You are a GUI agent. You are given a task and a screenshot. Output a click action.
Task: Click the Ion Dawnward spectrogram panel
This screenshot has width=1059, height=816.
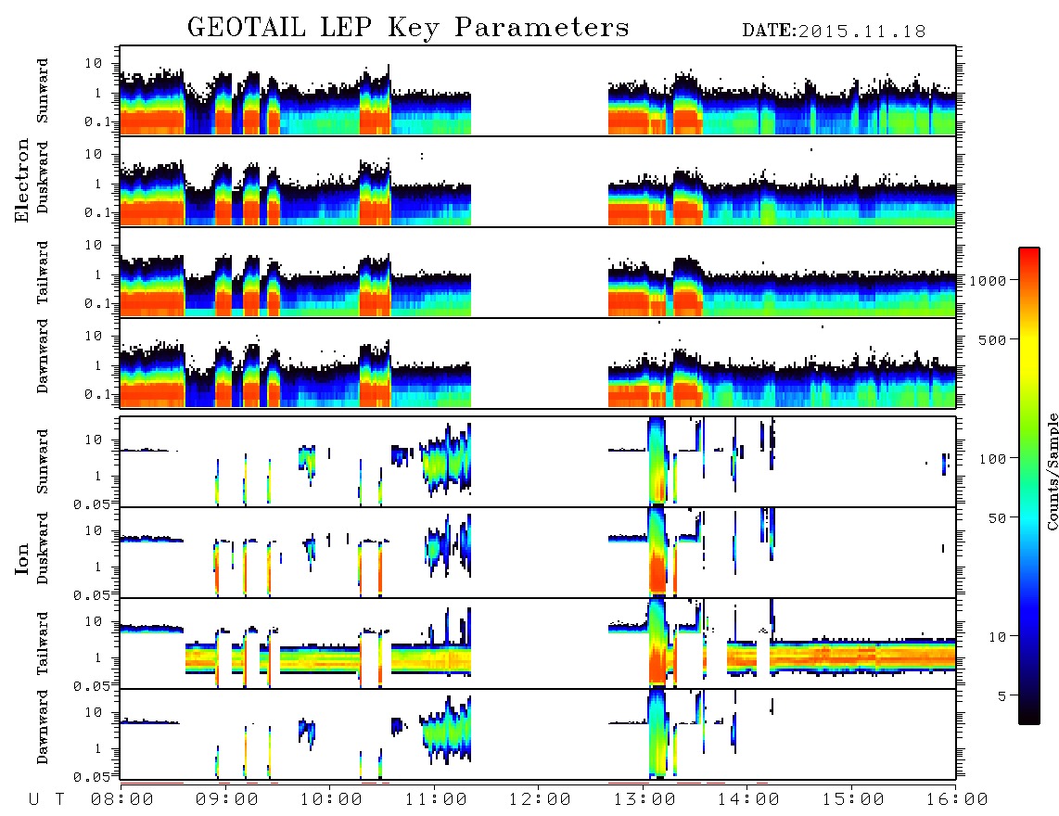pyautogui.click(x=538, y=734)
